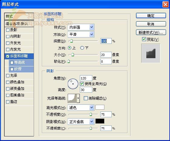This screenshot has height=141, width=170.
Task: Toggle the 使用全局光 global light checkbox
Action: pyautogui.click(x=82, y=84)
